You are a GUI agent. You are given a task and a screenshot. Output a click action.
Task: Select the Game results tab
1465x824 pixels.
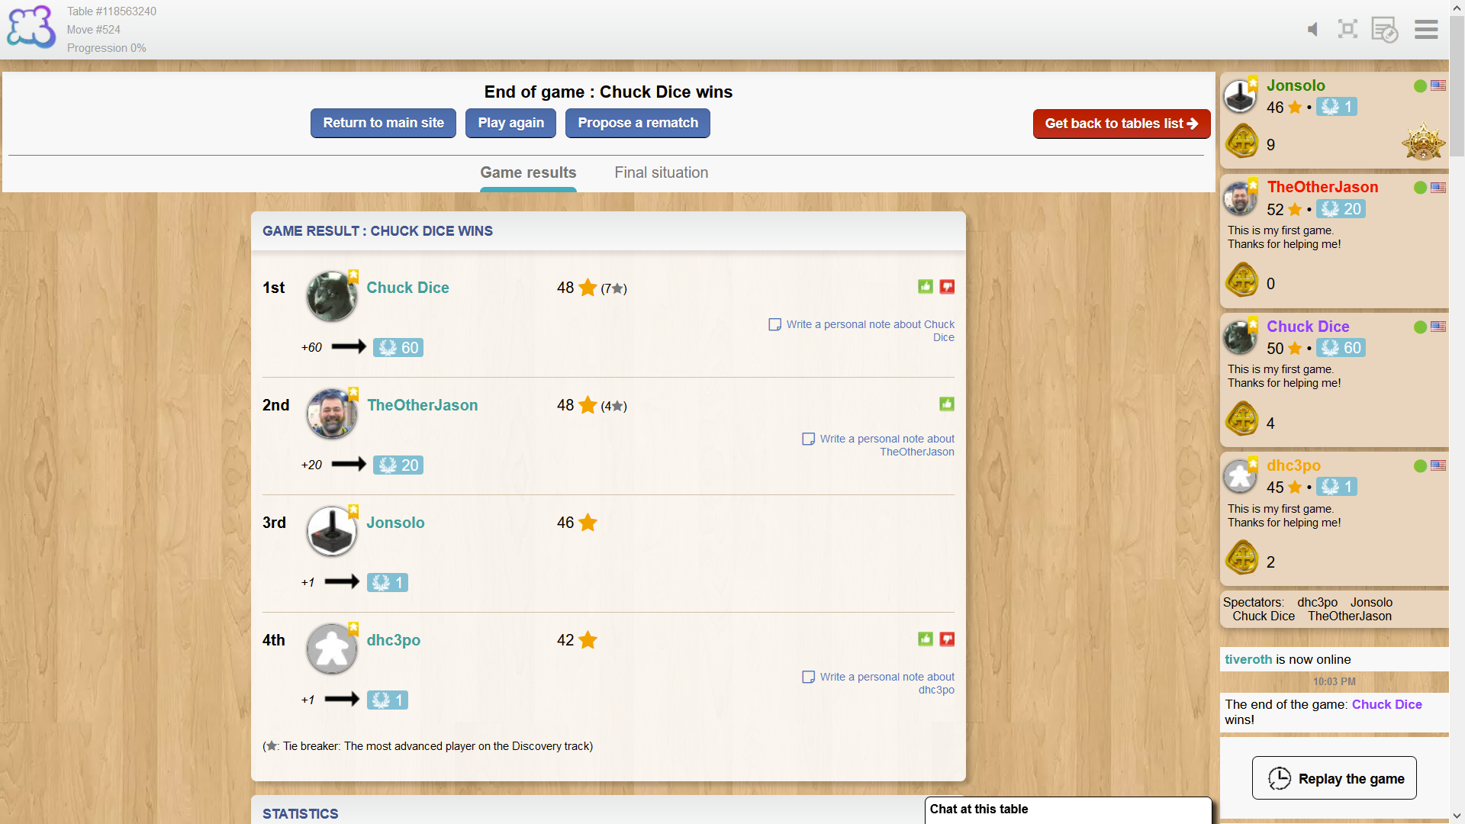pyautogui.click(x=528, y=172)
